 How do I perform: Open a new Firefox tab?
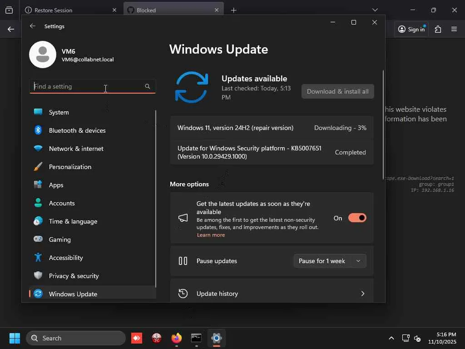tap(234, 10)
